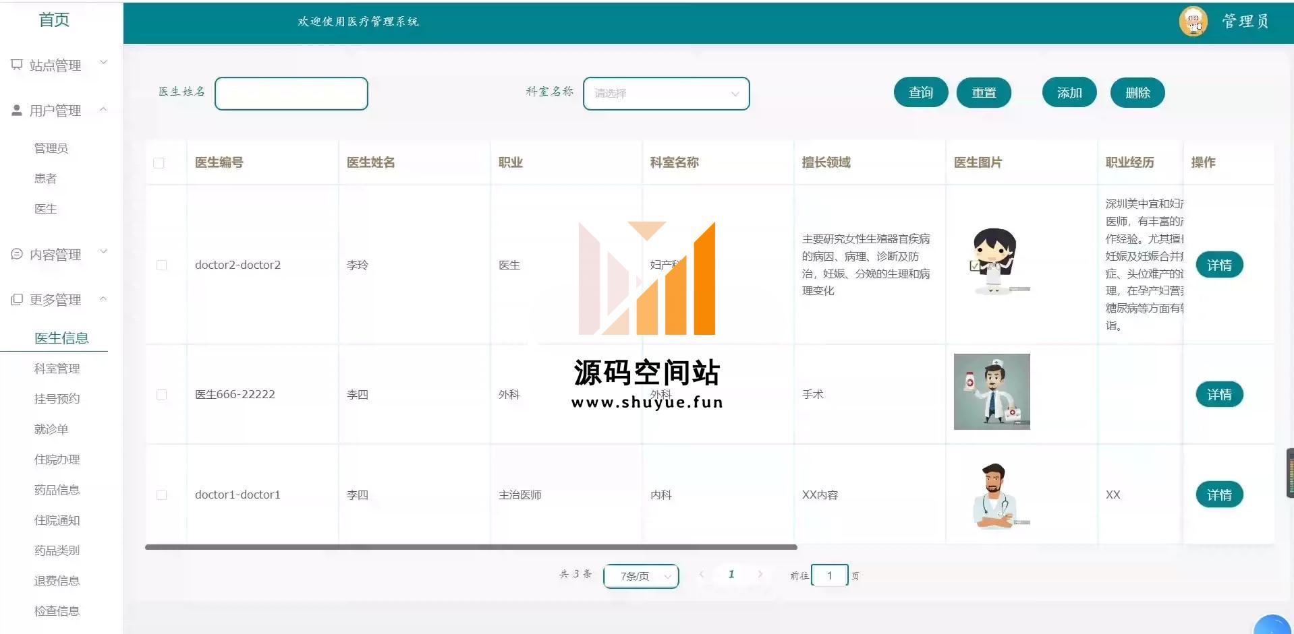Click the 用户管理 person icon

pyautogui.click(x=17, y=110)
